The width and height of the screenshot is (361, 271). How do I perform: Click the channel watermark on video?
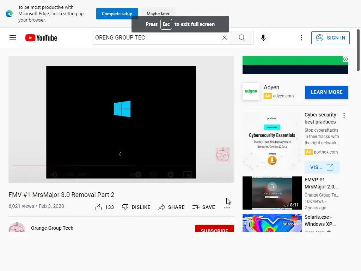(x=222, y=155)
